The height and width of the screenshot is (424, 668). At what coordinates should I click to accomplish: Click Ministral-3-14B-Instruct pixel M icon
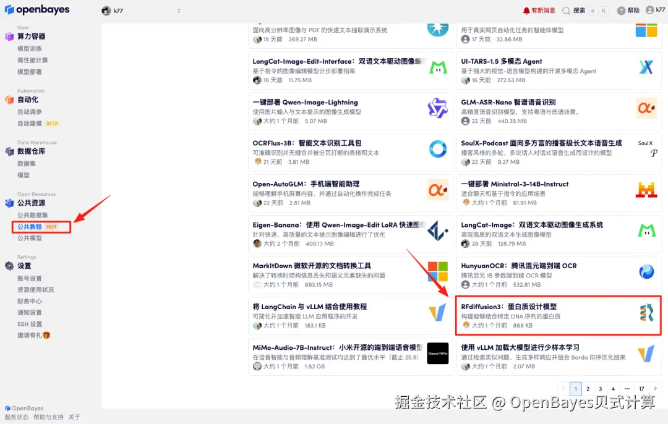[x=646, y=190]
